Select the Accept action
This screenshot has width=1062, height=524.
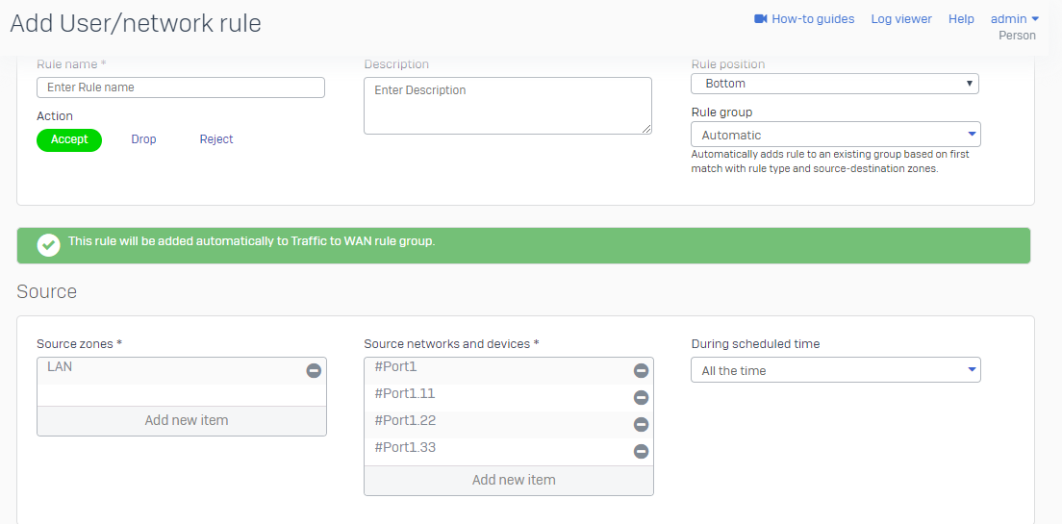click(69, 139)
